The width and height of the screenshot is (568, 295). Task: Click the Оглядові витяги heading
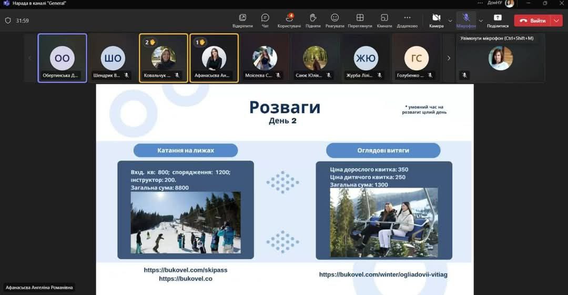tap(383, 150)
